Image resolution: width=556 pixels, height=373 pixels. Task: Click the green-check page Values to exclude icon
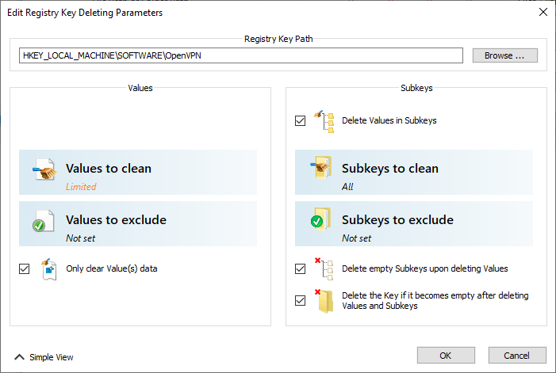coord(44,221)
